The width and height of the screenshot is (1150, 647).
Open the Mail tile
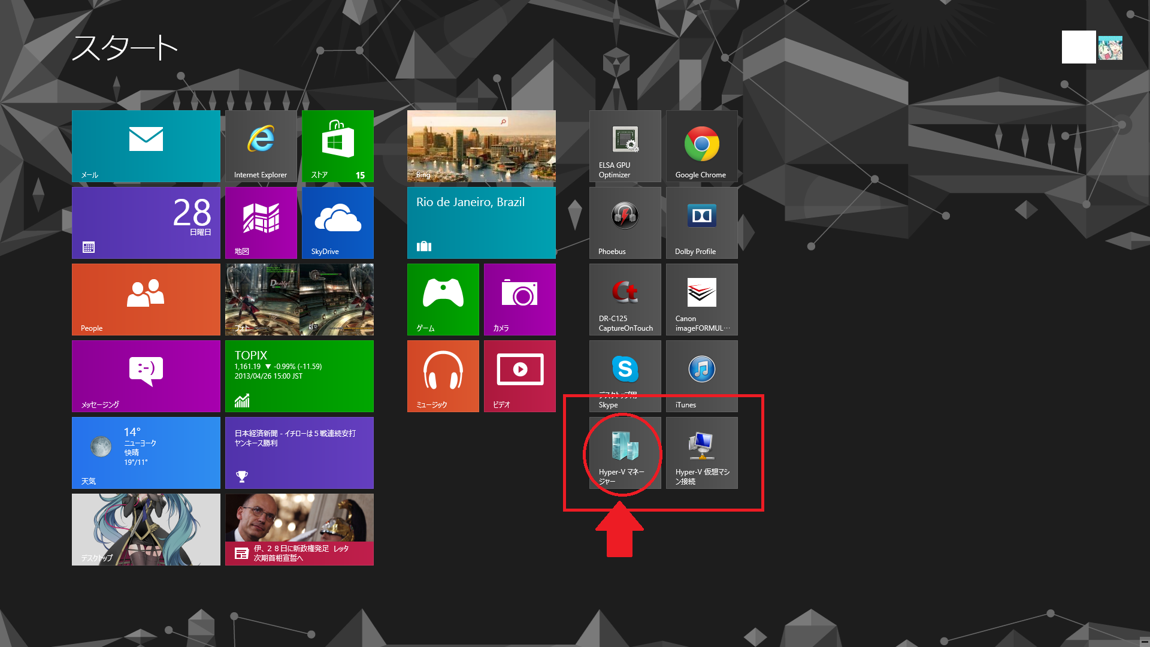click(x=146, y=146)
